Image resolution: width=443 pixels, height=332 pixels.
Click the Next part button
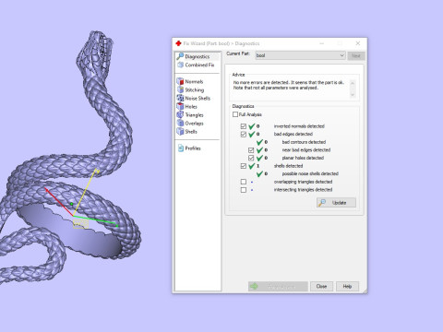tap(356, 55)
